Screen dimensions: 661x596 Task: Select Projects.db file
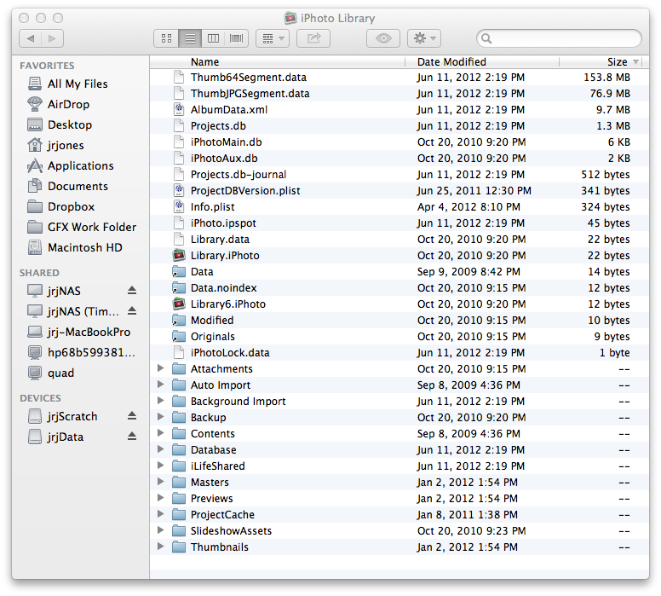click(x=399, y=126)
